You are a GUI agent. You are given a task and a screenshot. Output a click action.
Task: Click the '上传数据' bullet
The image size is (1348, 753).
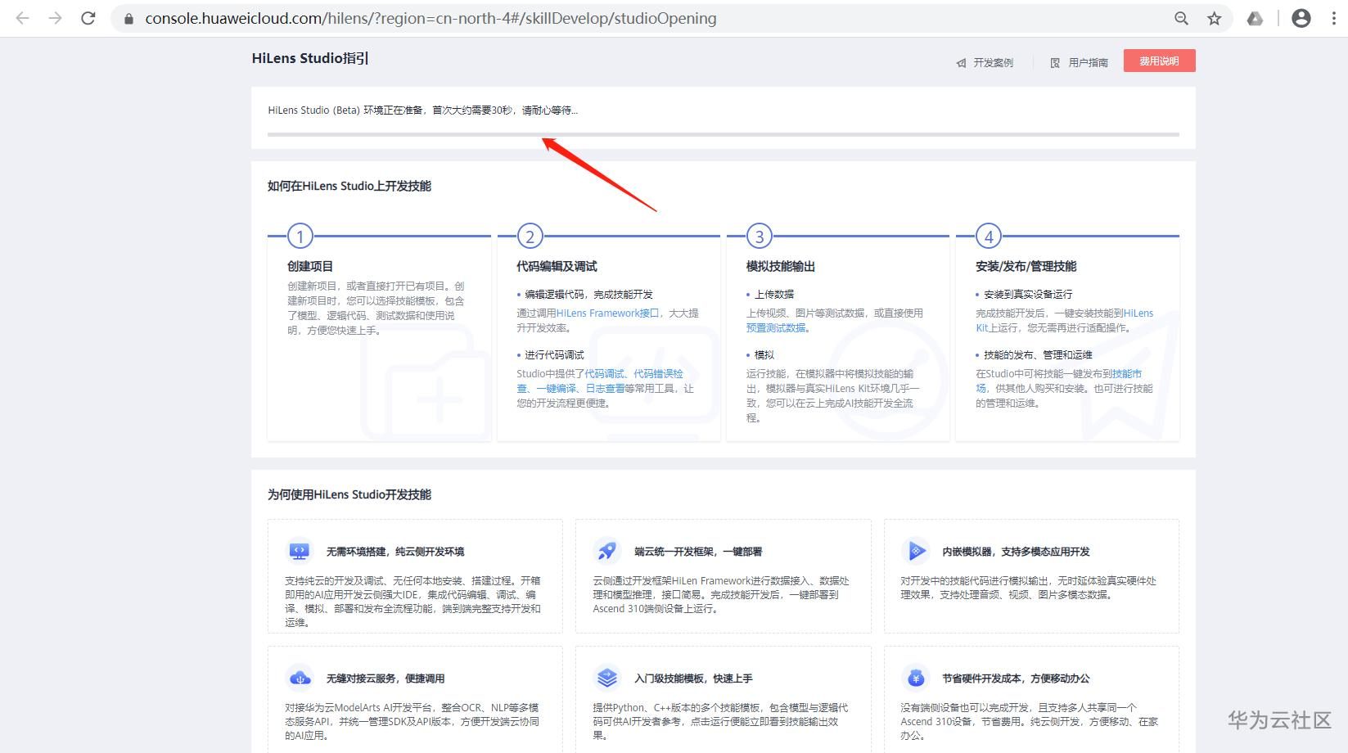(773, 295)
